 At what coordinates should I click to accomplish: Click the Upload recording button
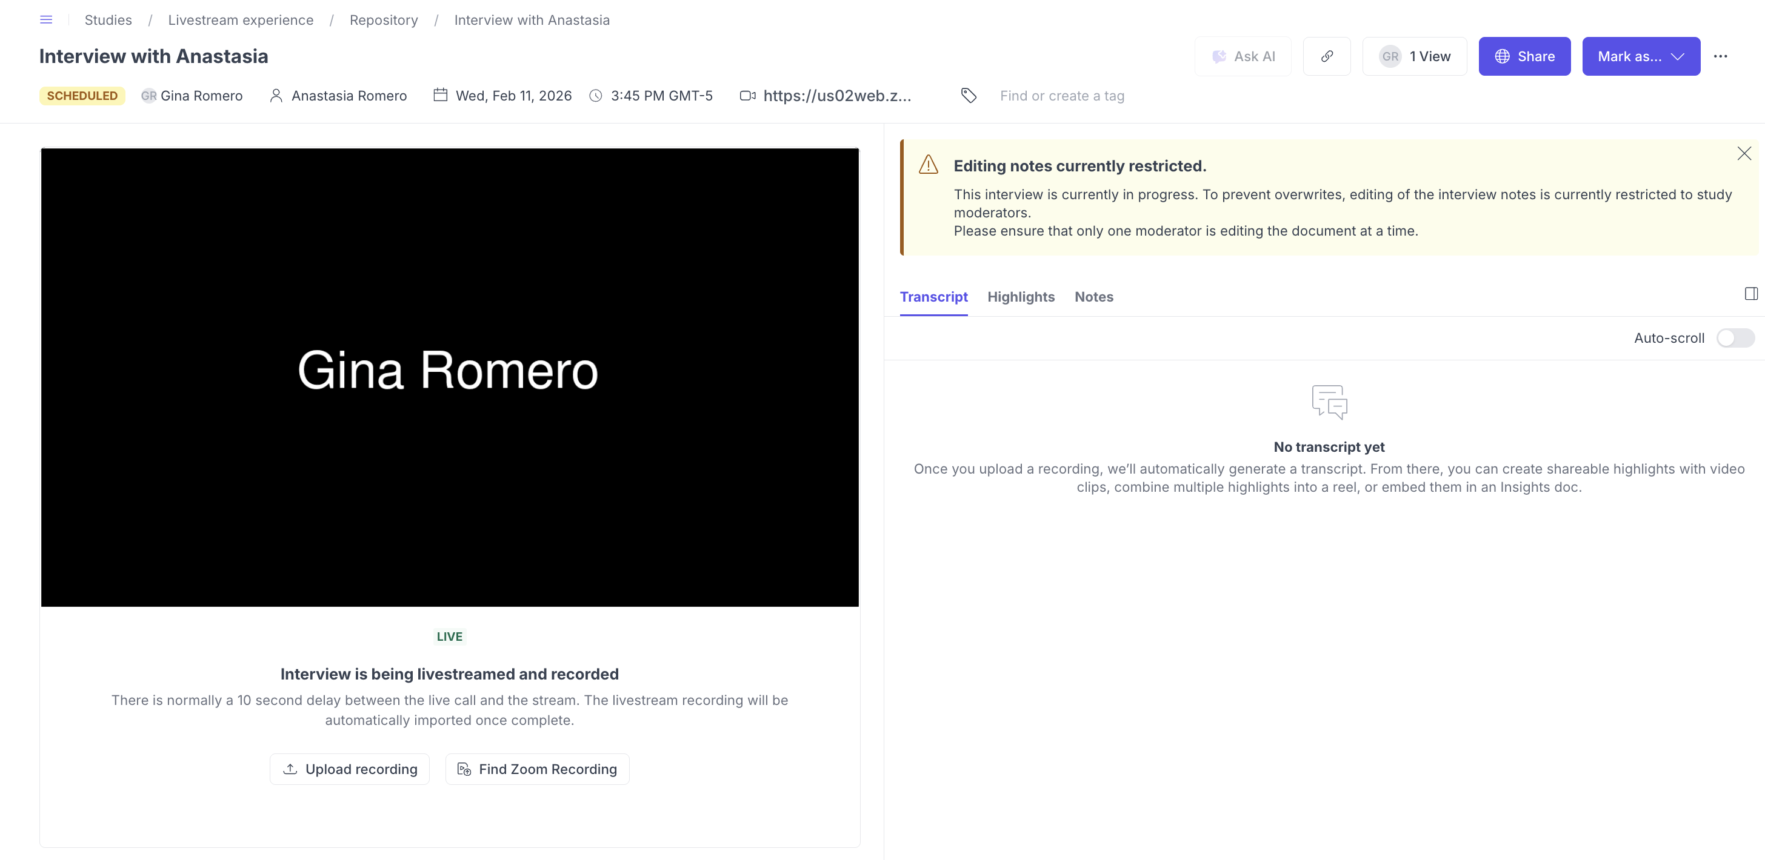350,769
